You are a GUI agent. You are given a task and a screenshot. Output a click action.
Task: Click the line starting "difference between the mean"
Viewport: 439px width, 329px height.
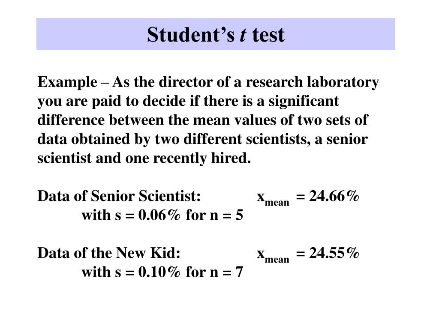click(x=202, y=120)
